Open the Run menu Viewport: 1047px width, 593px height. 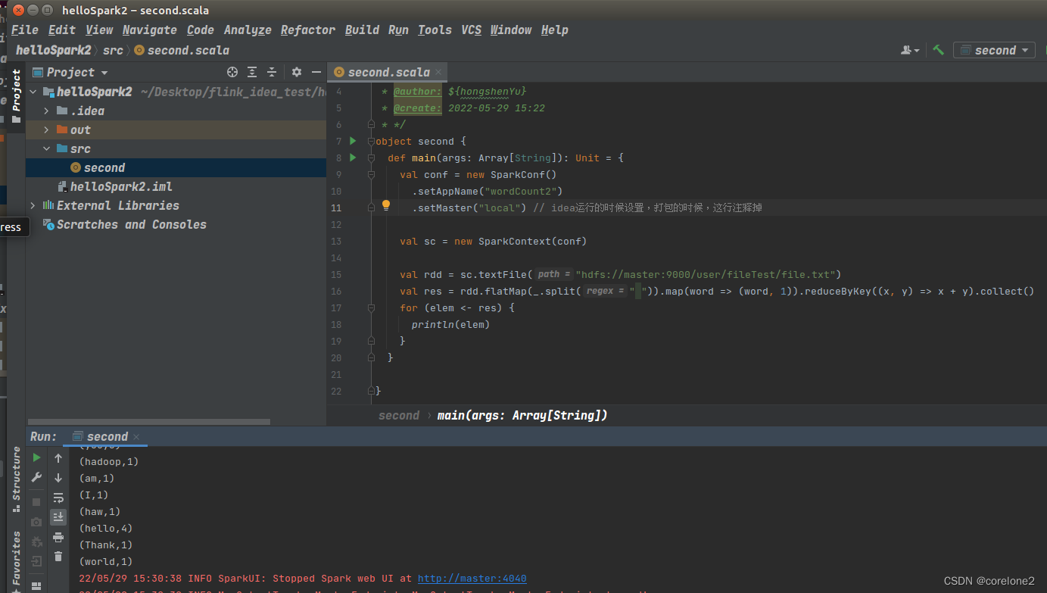(398, 30)
